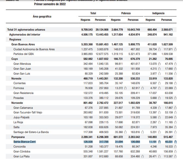This screenshot has height=159, width=183.
Task: Select the 'Gran La Plata' row label
Action: [x=22, y=156]
